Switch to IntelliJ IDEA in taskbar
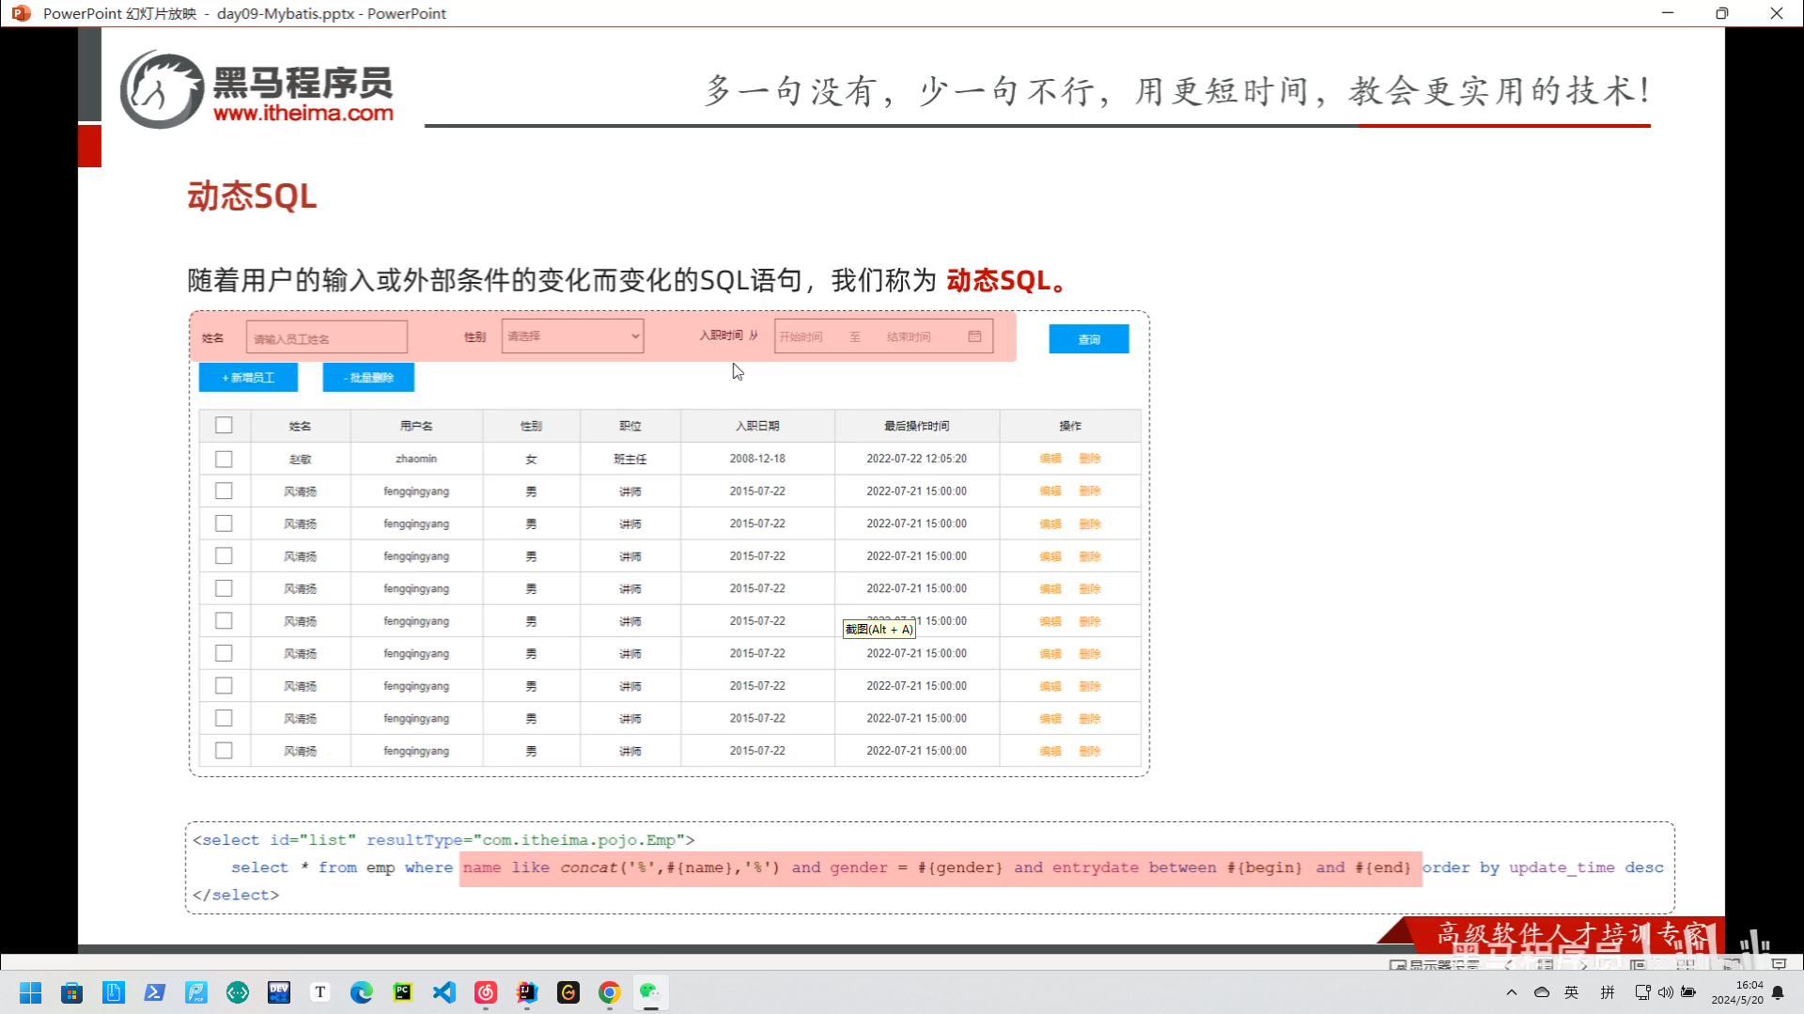The image size is (1804, 1014). point(526,992)
